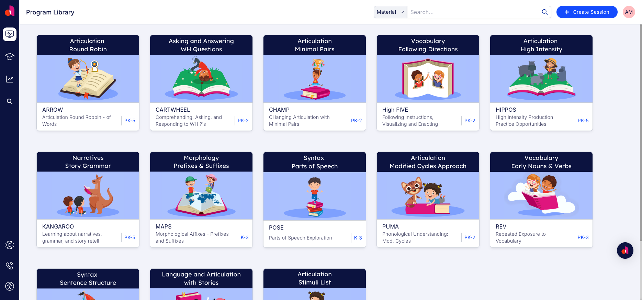Image resolution: width=642 pixels, height=300 pixels.
Task: Open the settings gear in sidebar
Action: [10, 245]
